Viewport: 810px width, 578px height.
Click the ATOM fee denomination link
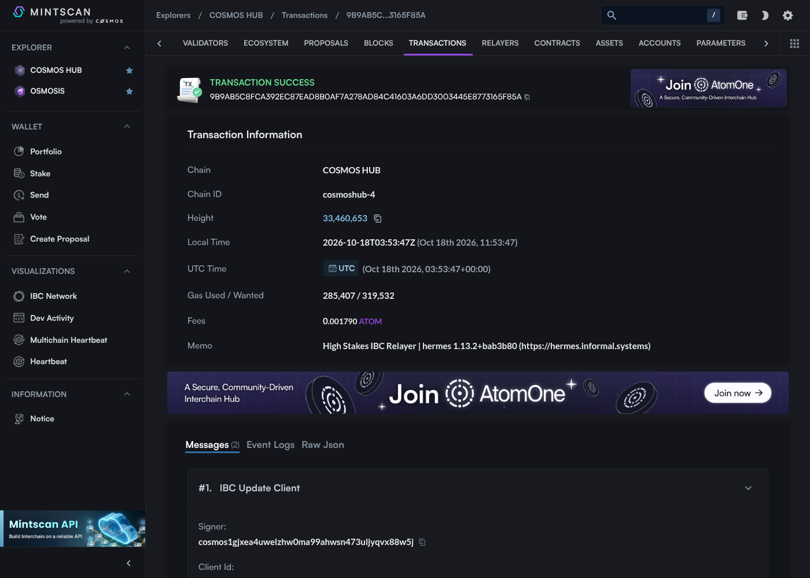[x=370, y=321]
